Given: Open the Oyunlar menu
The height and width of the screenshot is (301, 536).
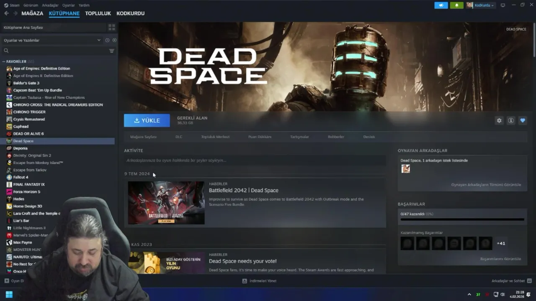Looking at the screenshot, I should pyautogui.click(x=68, y=5).
